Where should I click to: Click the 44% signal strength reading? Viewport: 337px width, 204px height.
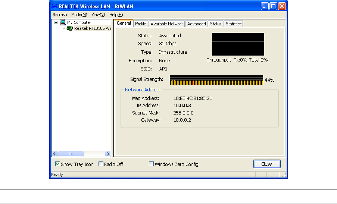[269, 80]
